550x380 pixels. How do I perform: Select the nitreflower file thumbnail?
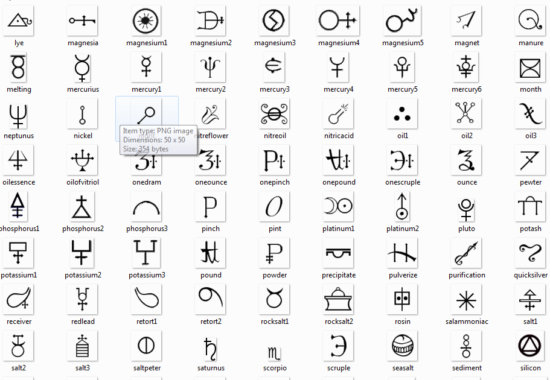click(210, 113)
